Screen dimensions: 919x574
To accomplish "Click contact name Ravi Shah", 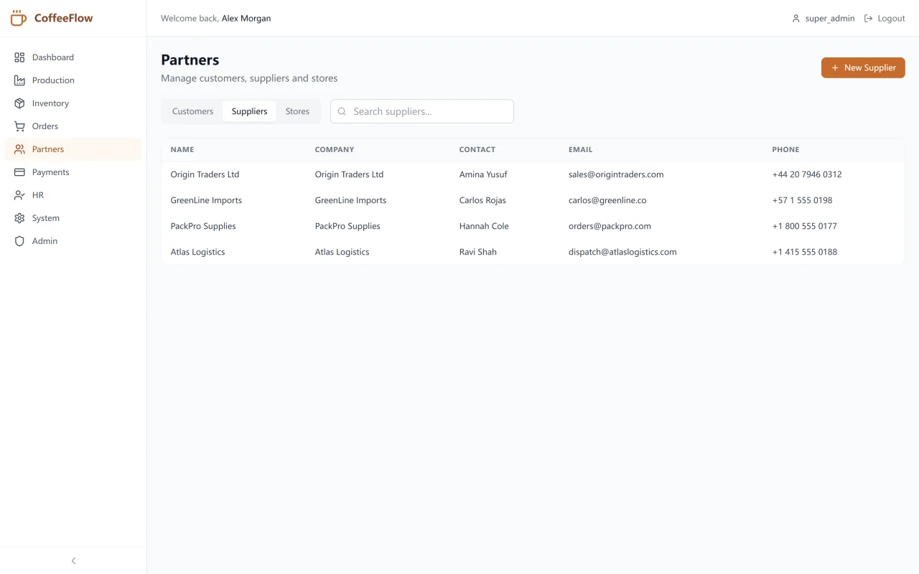I will click(x=478, y=252).
